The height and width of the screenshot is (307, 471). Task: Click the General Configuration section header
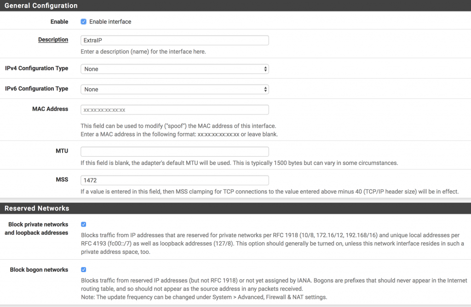(235, 6)
